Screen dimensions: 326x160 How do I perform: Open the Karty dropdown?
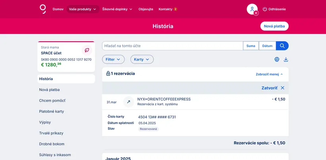[142, 59]
